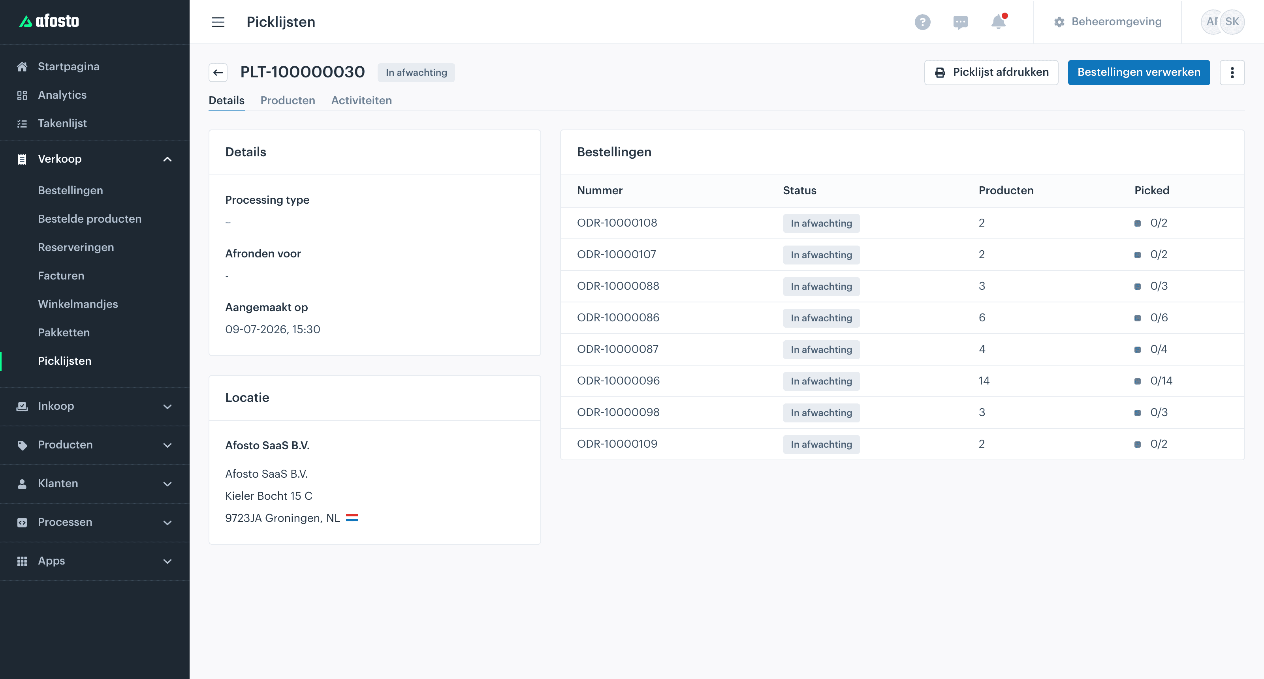Click the Analytics dashboard icon
This screenshot has width=1264, height=679.
22,95
